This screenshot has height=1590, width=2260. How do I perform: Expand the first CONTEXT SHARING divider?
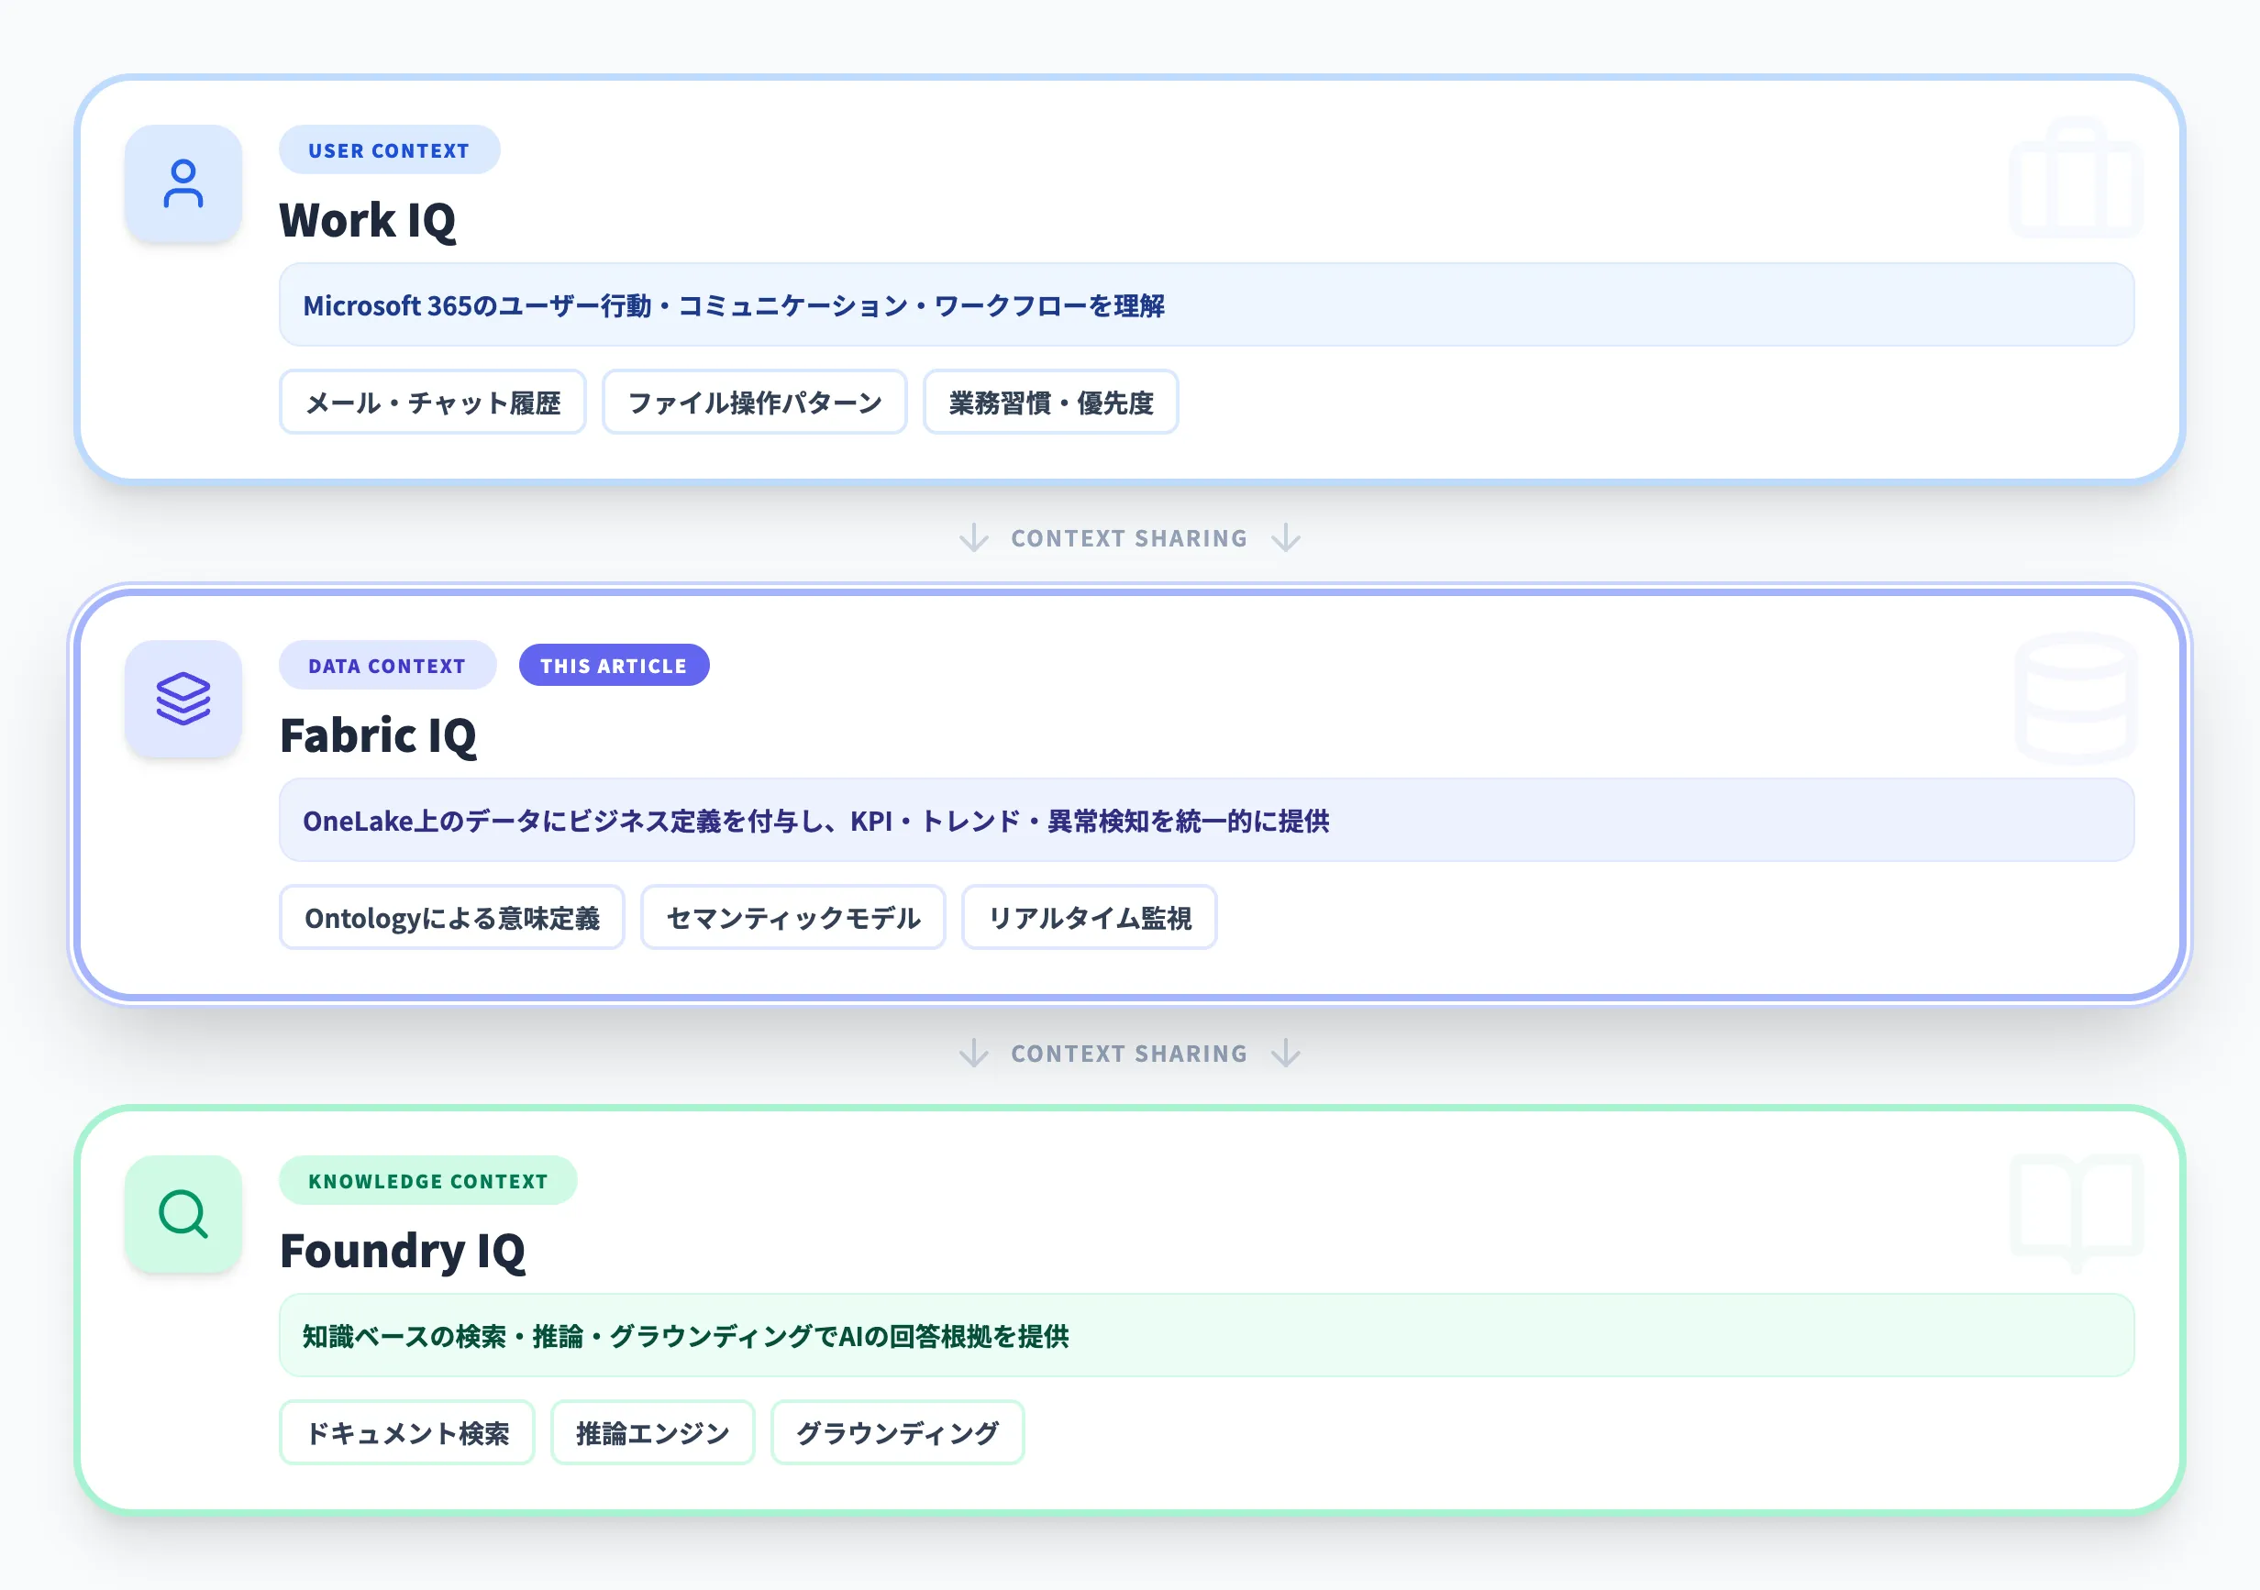1128,537
